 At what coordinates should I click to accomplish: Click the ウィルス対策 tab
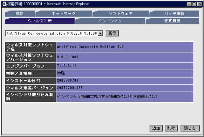(x=40, y=21)
